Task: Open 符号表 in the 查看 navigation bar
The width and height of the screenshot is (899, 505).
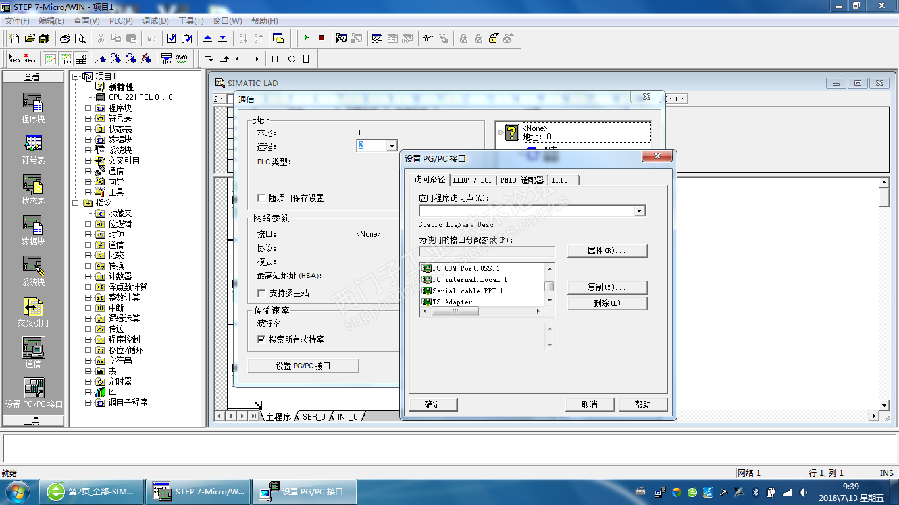Action: tap(33, 149)
